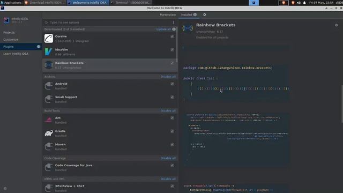Viewport: 343px width, 193px height.
Task: Switch to the Installed tab
Action: coord(189,14)
